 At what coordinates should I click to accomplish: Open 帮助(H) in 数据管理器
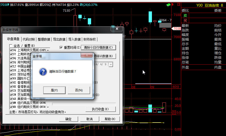110,119
